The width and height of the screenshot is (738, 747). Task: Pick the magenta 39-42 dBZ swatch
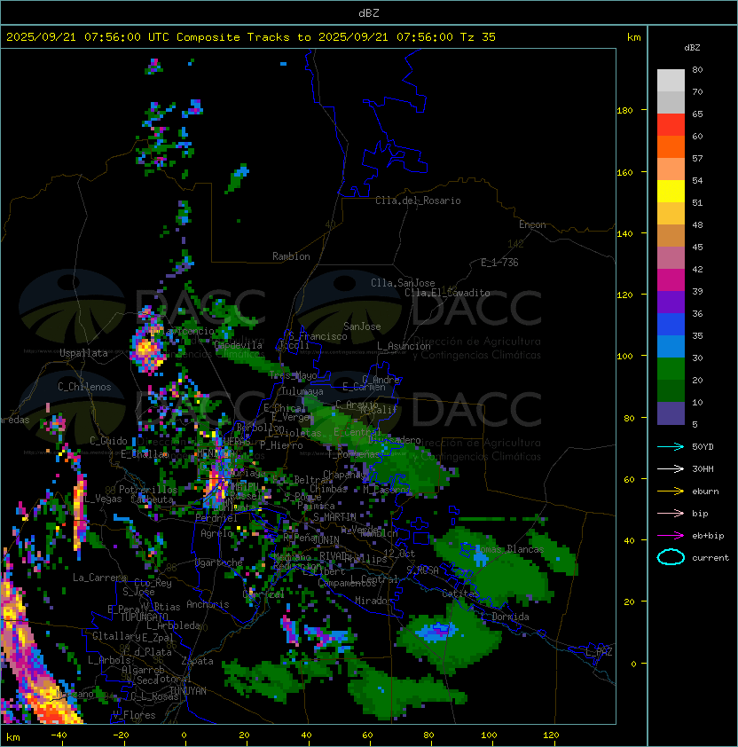pyautogui.click(x=671, y=280)
